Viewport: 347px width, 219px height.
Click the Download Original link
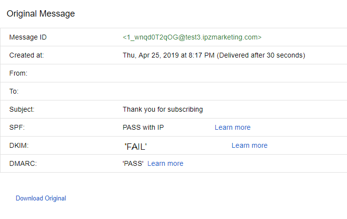[x=41, y=199]
